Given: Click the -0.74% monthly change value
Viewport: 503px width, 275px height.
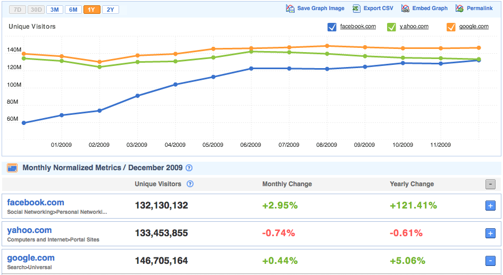Looking at the screenshot, I should pos(279,233).
